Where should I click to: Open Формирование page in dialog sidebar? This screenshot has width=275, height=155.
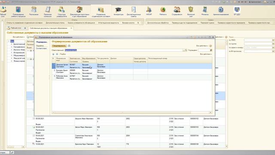[x=42, y=42]
